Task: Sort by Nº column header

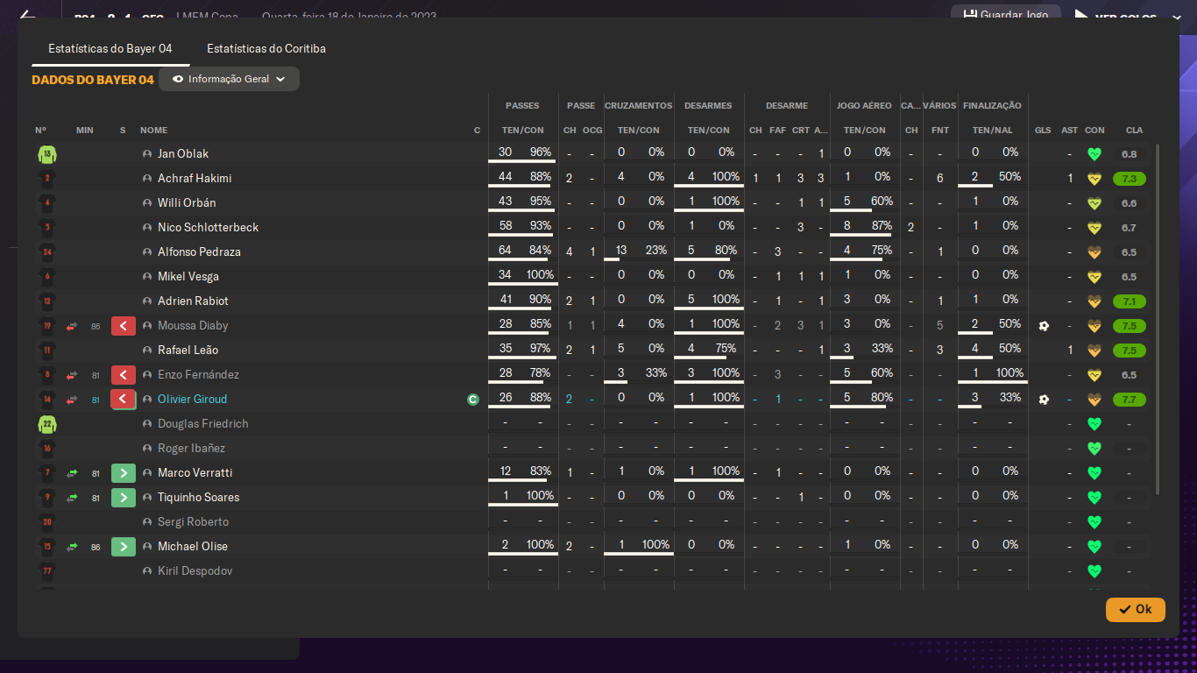Action: pos(40,130)
